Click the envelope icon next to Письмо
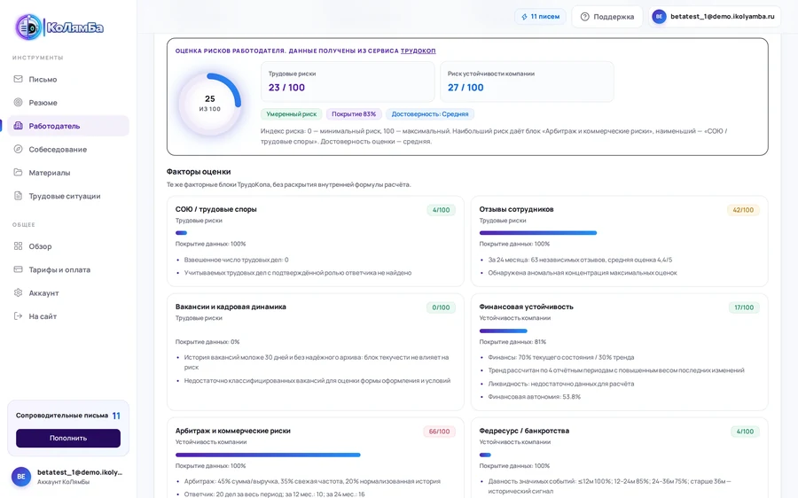Screen dimensions: 798x498 (19, 79)
